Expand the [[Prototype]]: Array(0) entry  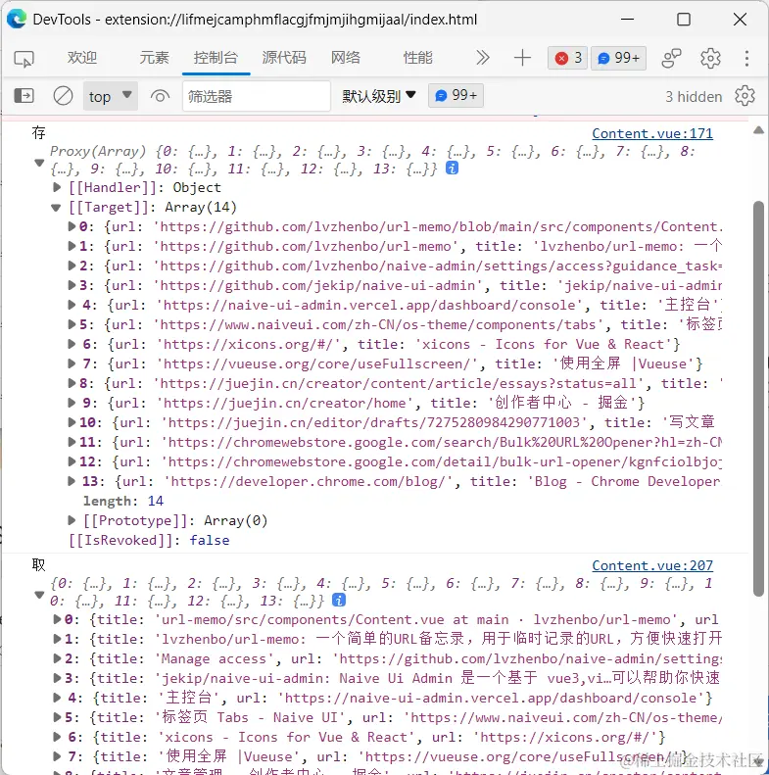point(72,520)
